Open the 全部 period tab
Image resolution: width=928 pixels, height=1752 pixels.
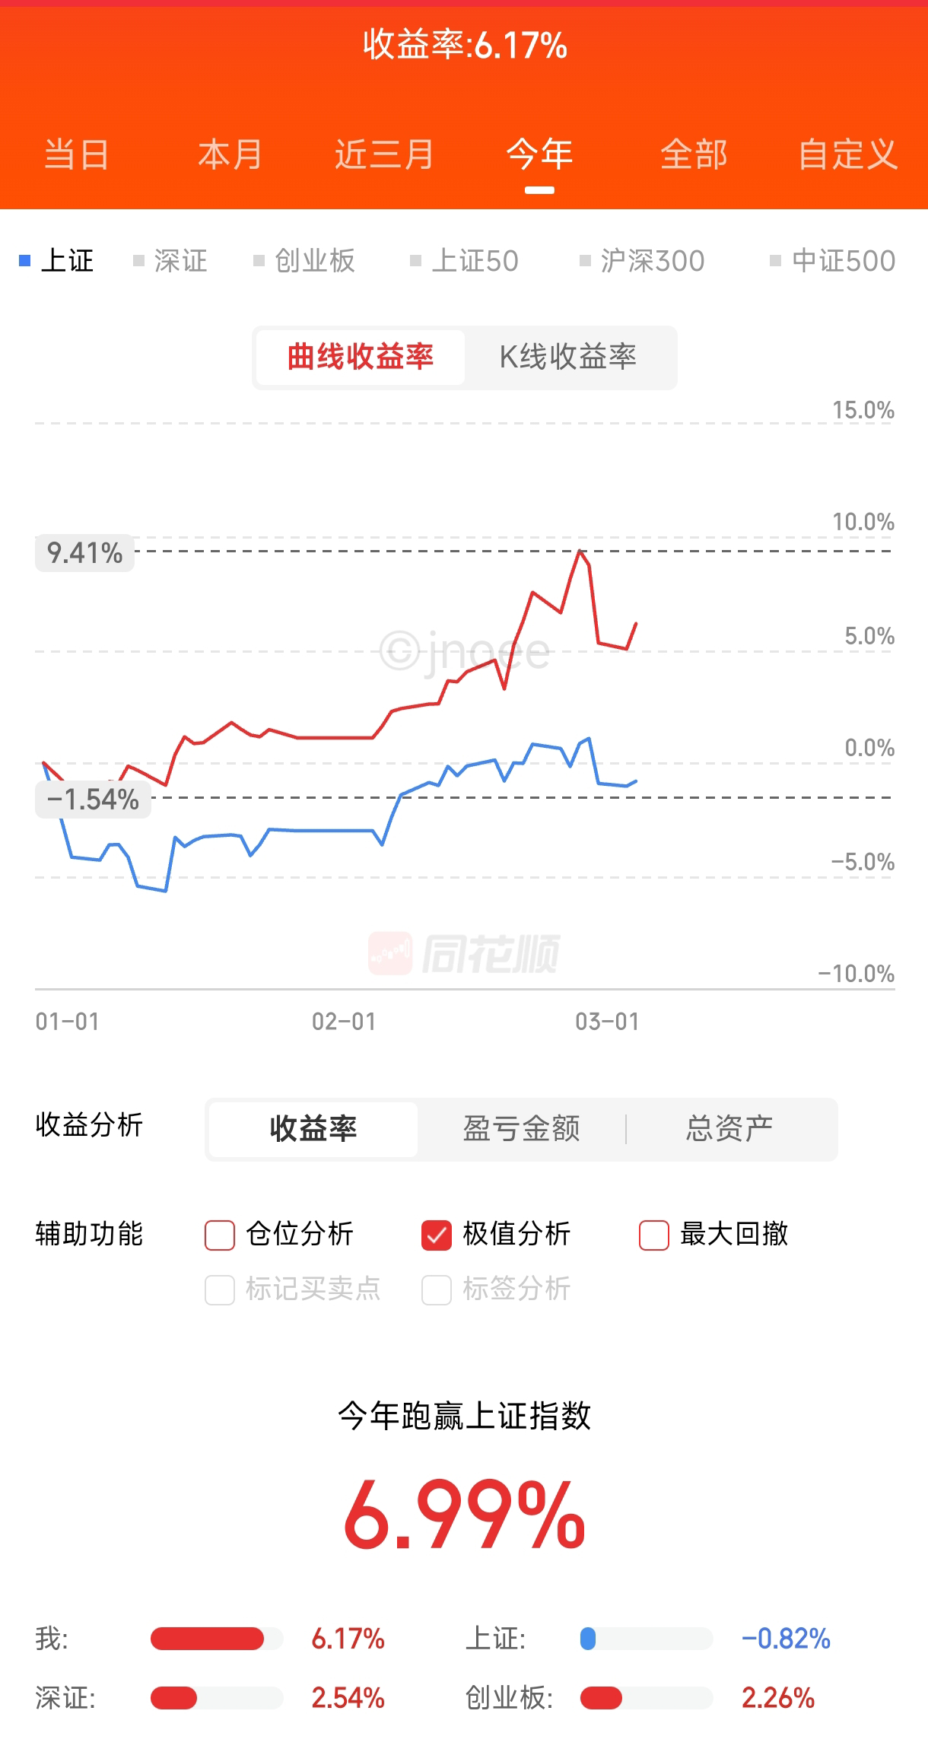tap(694, 154)
